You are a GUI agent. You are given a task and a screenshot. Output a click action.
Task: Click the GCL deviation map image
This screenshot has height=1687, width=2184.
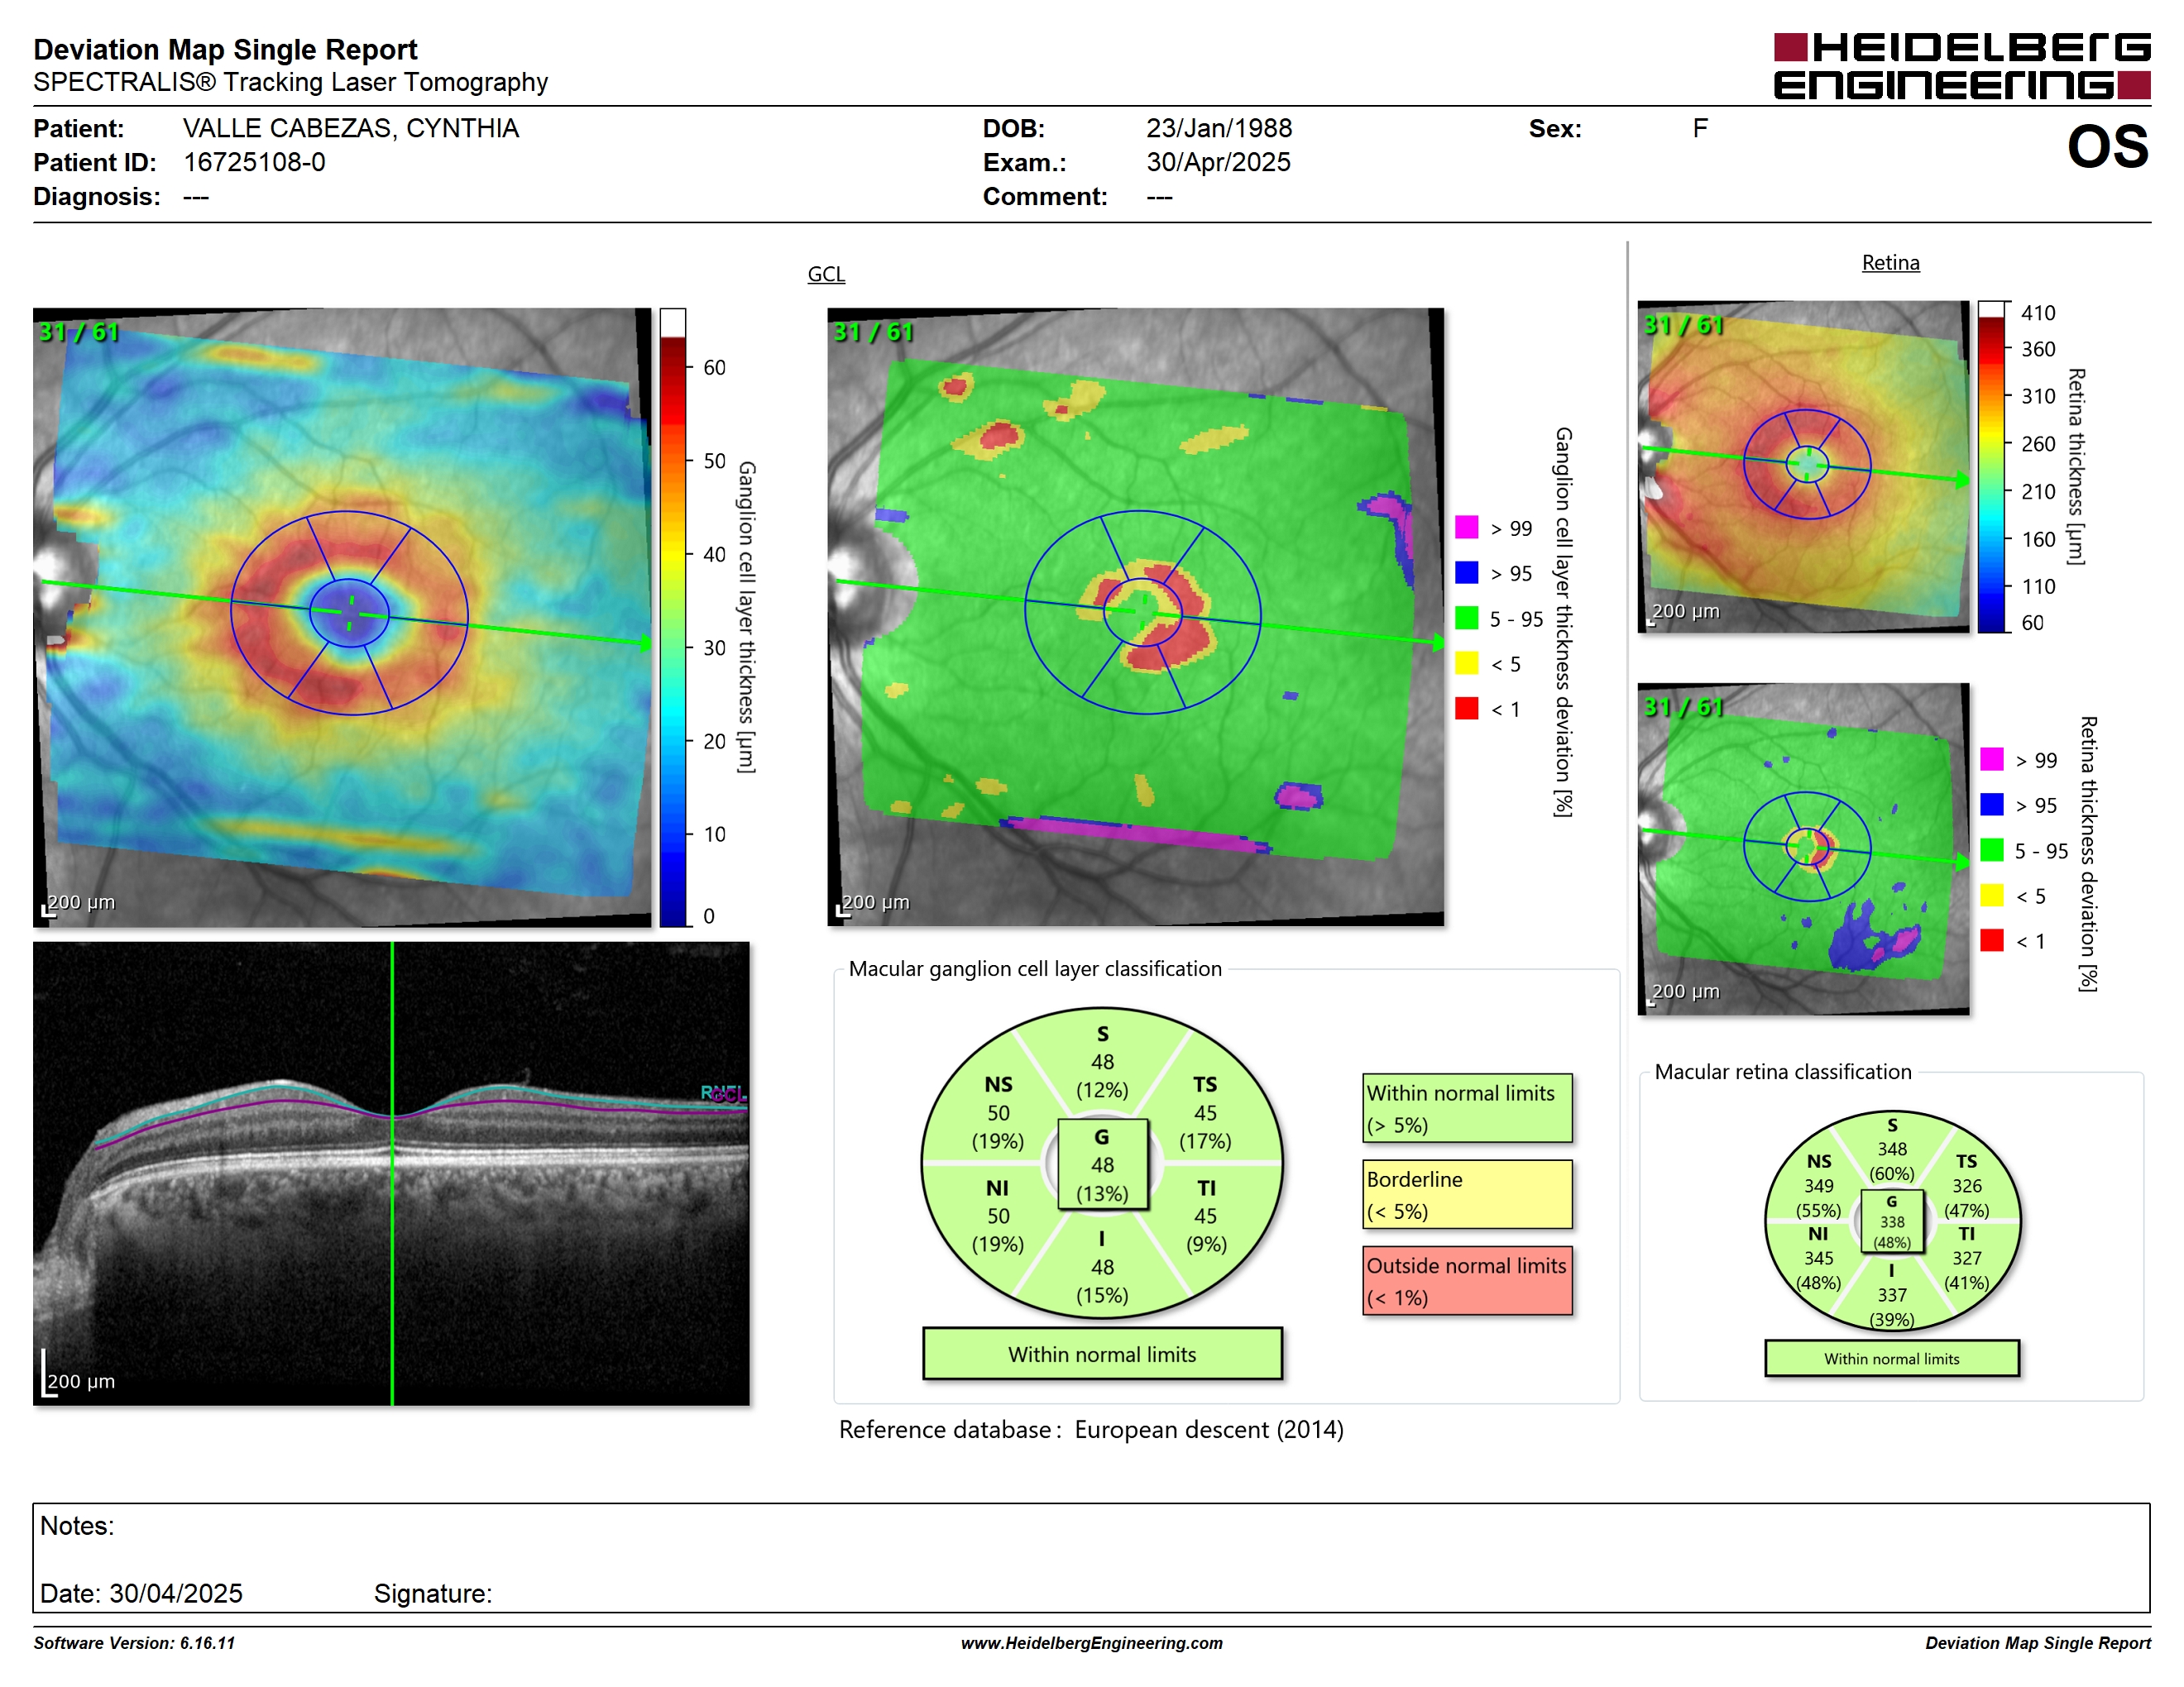(1135, 618)
